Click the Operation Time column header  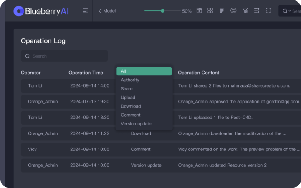(86, 73)
